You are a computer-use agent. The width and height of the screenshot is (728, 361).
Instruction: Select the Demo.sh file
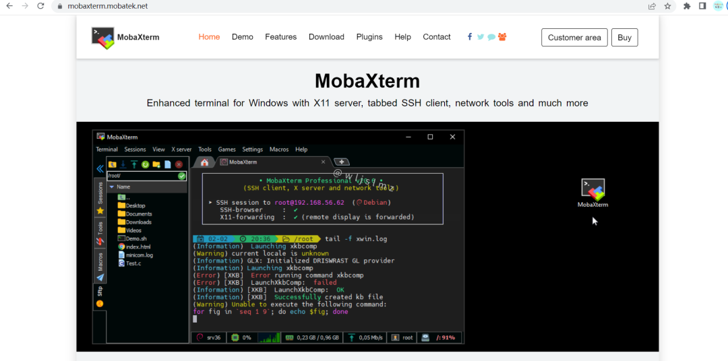[132, 238]
